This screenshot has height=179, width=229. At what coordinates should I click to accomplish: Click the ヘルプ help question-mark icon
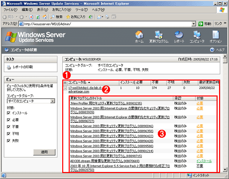[x=212, y=50]
